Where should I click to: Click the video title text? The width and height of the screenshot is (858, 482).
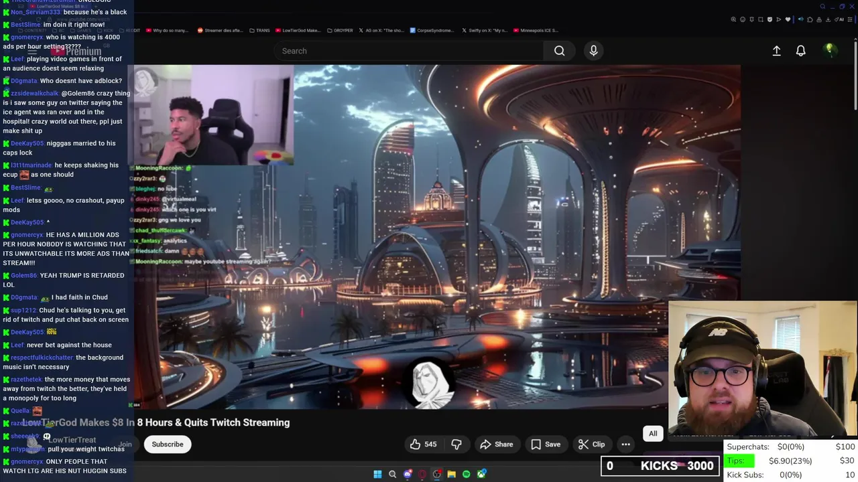(156, 422)
